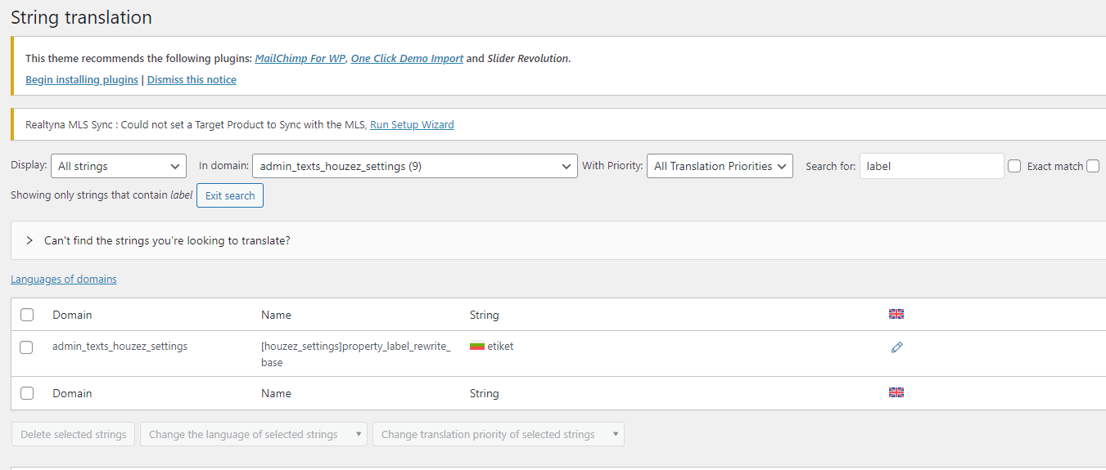Click the Languages of domains link
1106x470 pixels.
tap(64, 280)
